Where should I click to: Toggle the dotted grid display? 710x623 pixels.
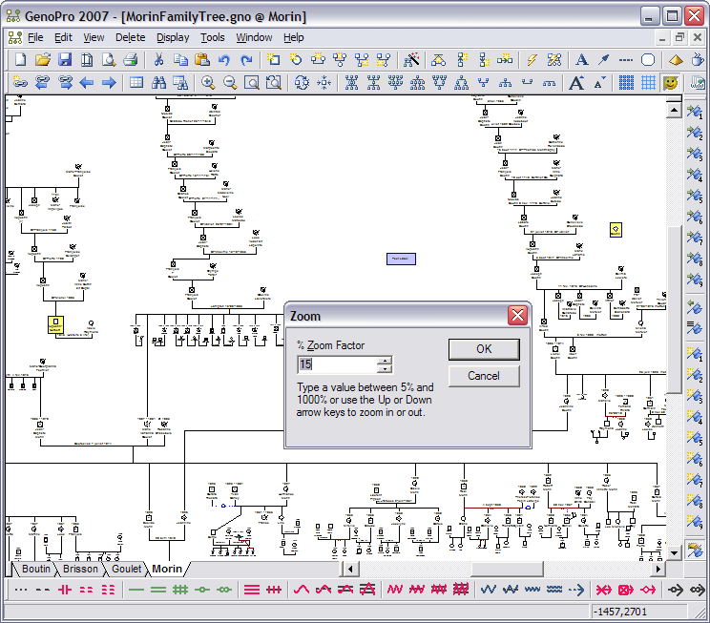pos(626,82)
